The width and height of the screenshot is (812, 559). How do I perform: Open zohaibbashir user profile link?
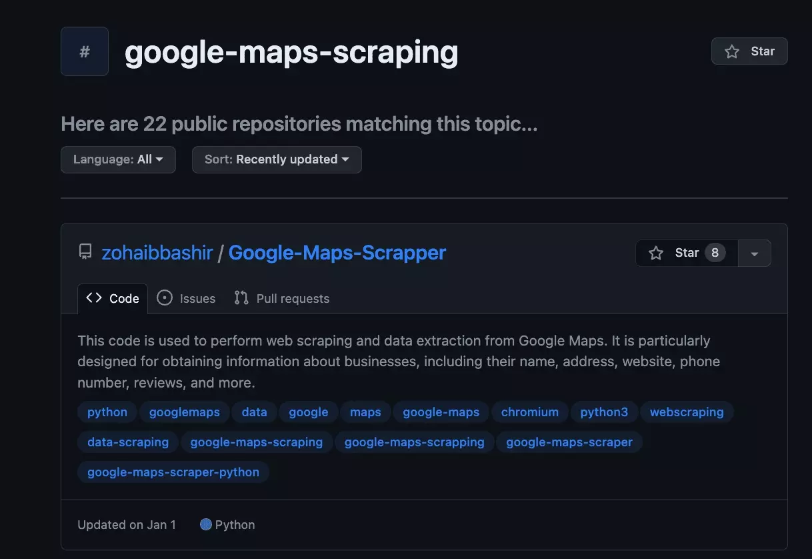[x=157, y=253]
